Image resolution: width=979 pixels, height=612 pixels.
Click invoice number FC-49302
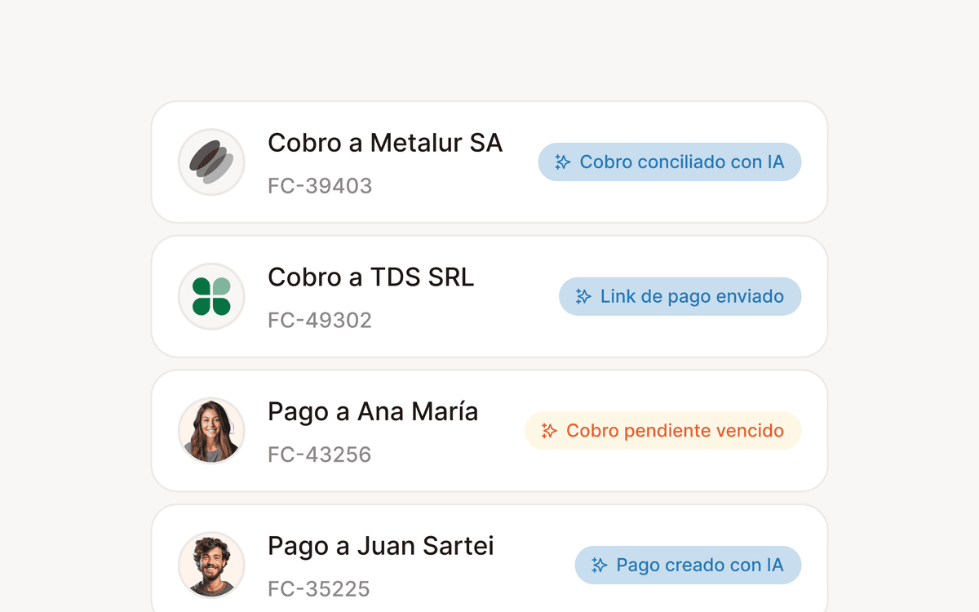pyautogui.click(x=320, y=320)
